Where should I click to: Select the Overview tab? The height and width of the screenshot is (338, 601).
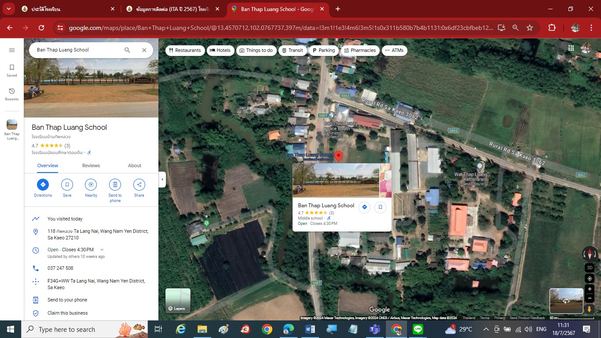click(48, 166)
